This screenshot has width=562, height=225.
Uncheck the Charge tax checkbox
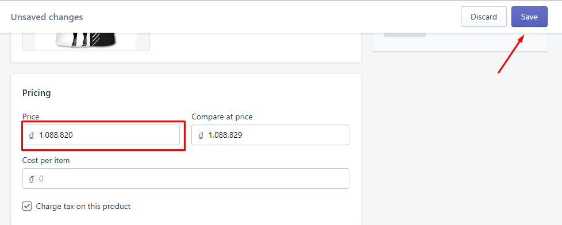27,207
